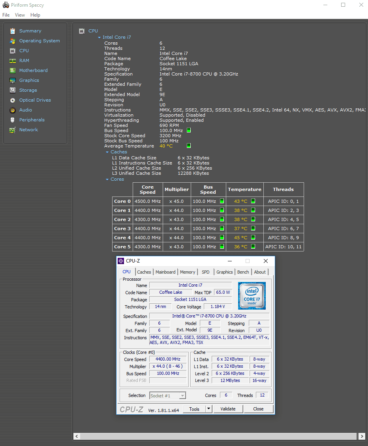Open Graphics monitor icon in sidebar

pos(13,81)
